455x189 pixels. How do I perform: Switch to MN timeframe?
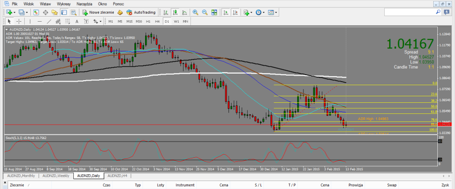point(186,21)
